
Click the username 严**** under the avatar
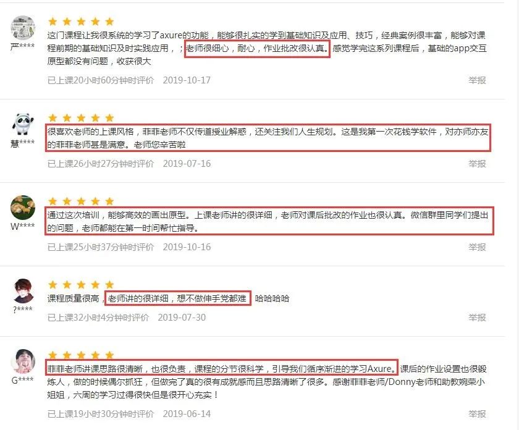pos(22,46)
